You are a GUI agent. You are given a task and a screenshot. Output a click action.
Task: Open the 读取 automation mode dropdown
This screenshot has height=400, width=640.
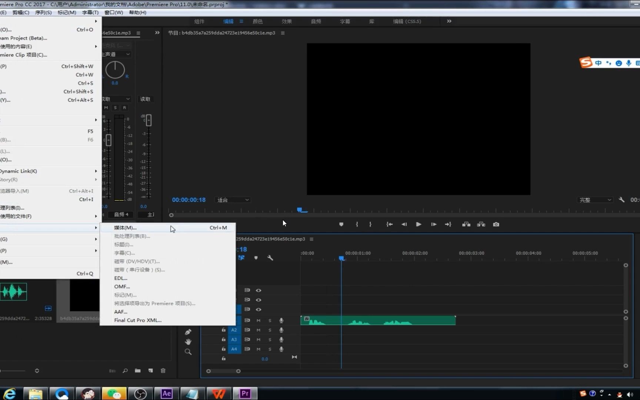[116, 99]
